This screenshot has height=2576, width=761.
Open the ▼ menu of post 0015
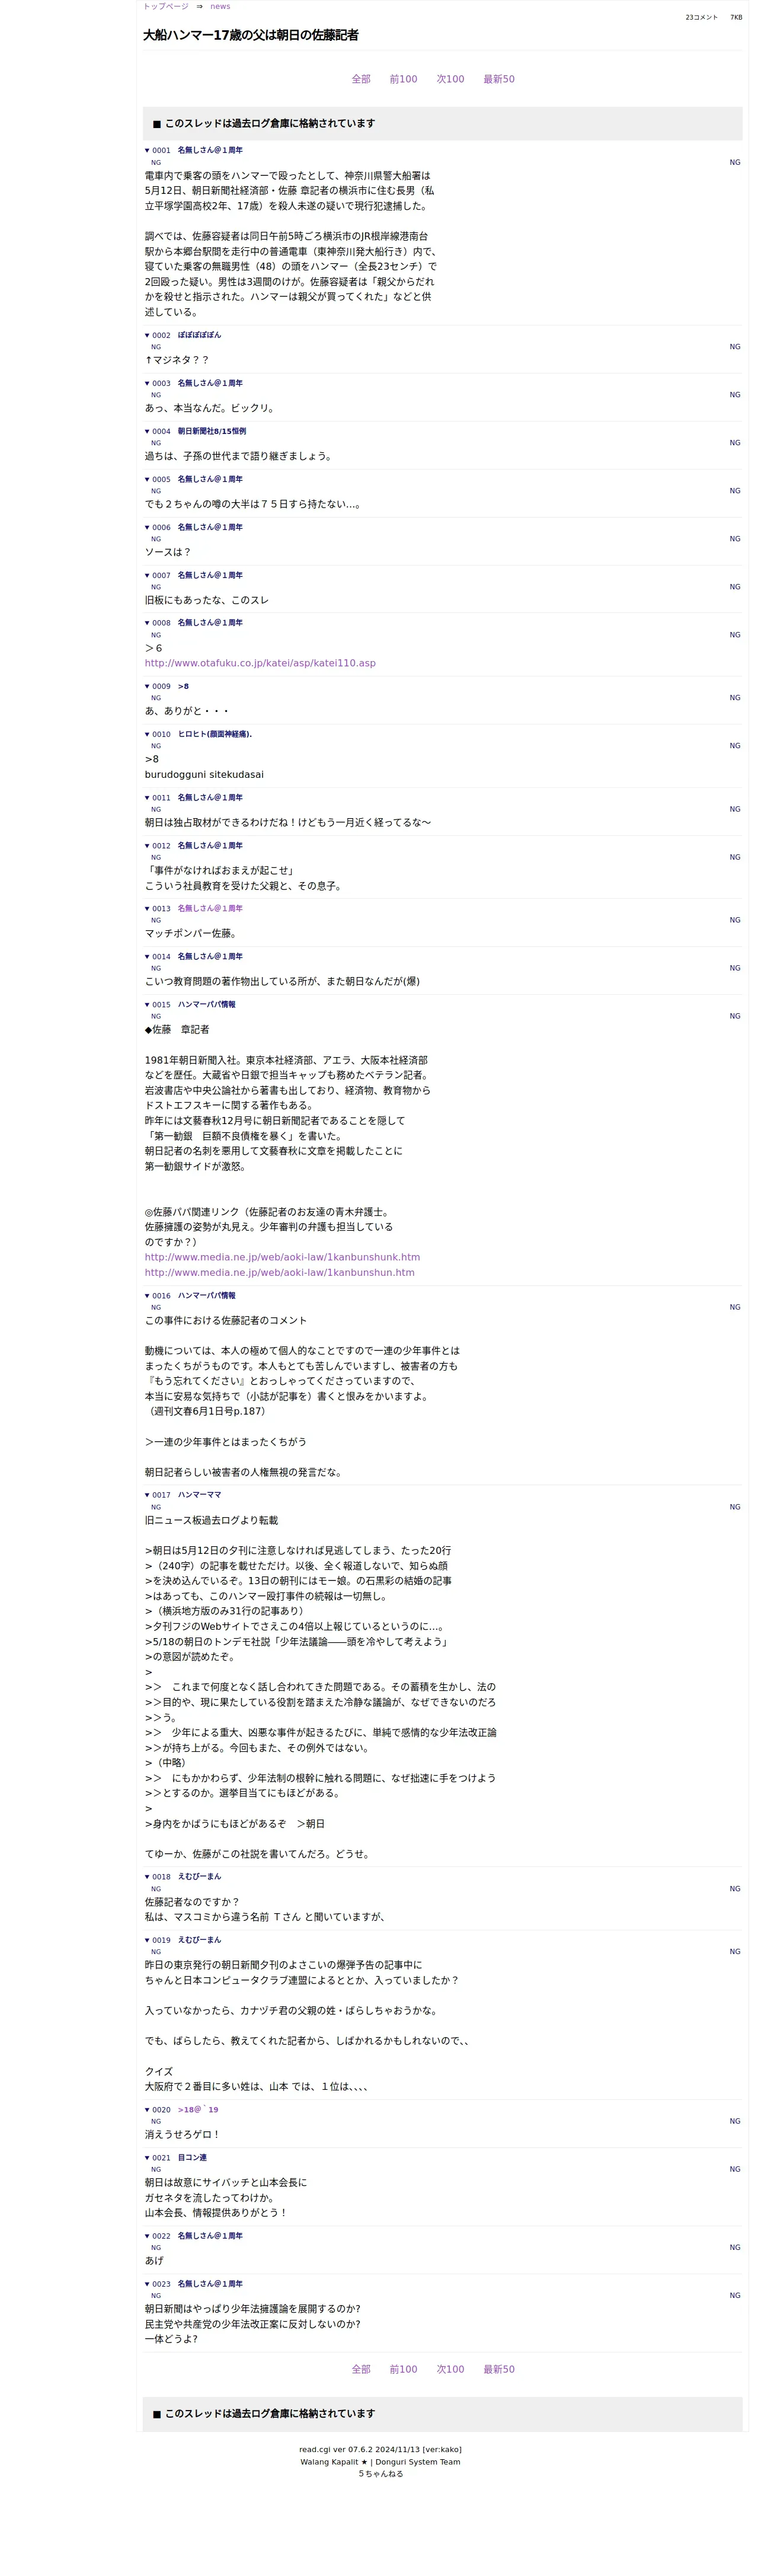click(147, 1004)
